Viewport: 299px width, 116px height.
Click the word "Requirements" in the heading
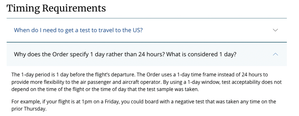click(x=74, y=8)
